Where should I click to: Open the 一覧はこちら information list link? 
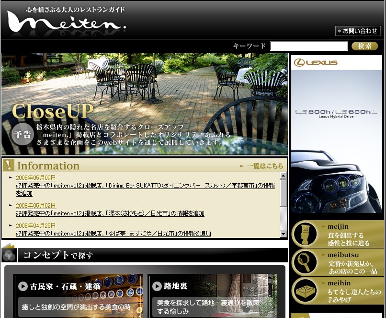(261, 166)
